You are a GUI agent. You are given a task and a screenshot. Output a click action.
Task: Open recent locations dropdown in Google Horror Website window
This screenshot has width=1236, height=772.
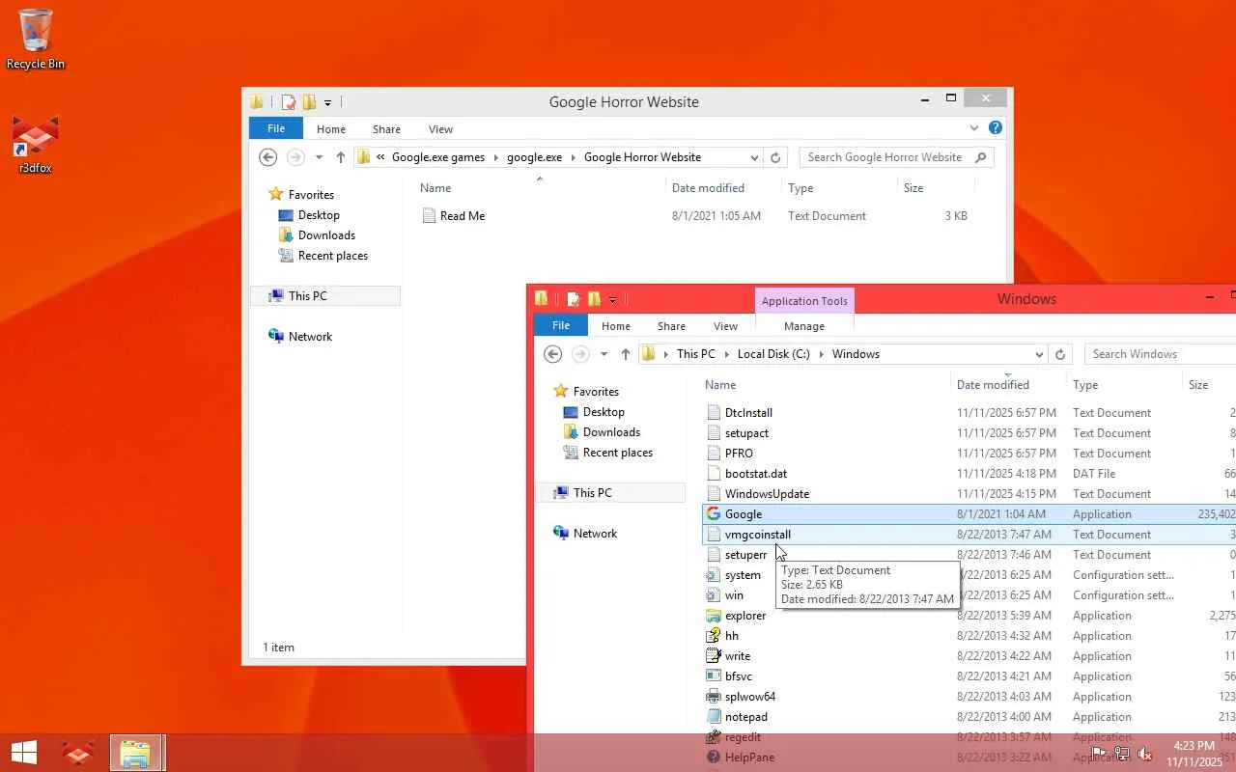[x=319, y=157]
